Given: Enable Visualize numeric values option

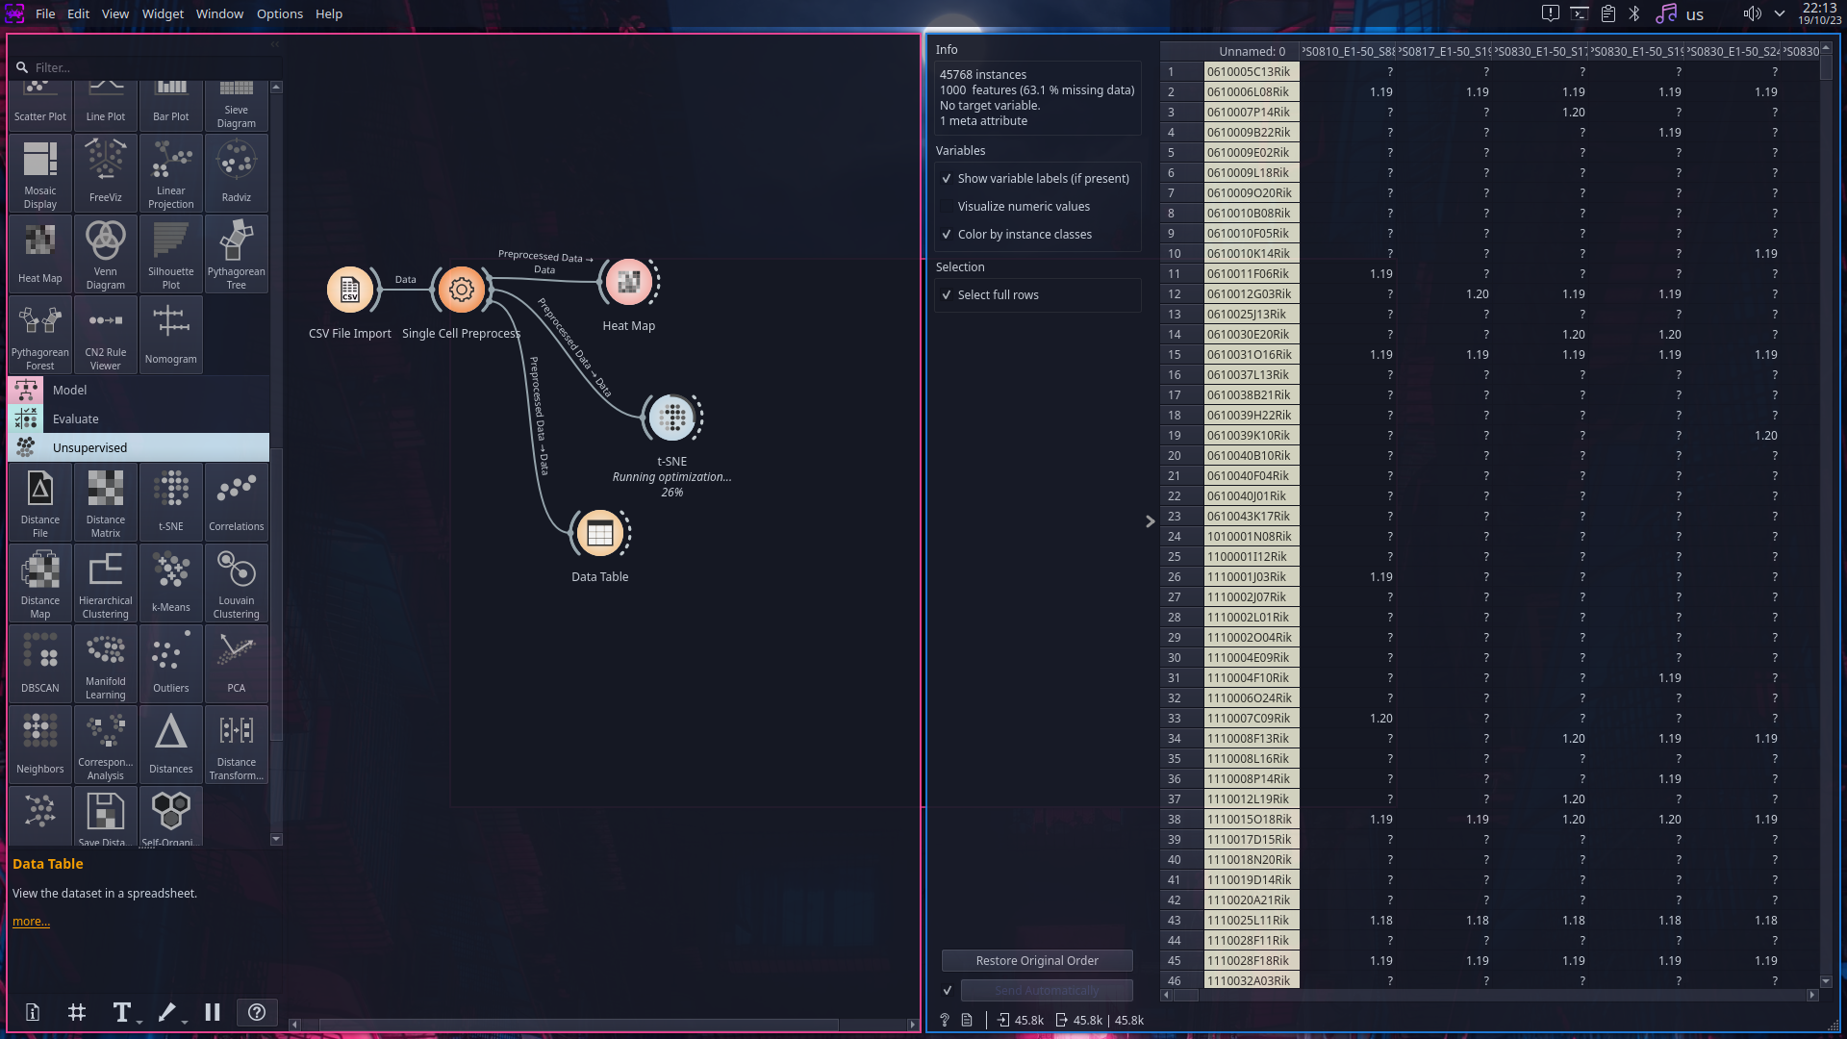Looking at the screenshot, I should click(947, 207).
